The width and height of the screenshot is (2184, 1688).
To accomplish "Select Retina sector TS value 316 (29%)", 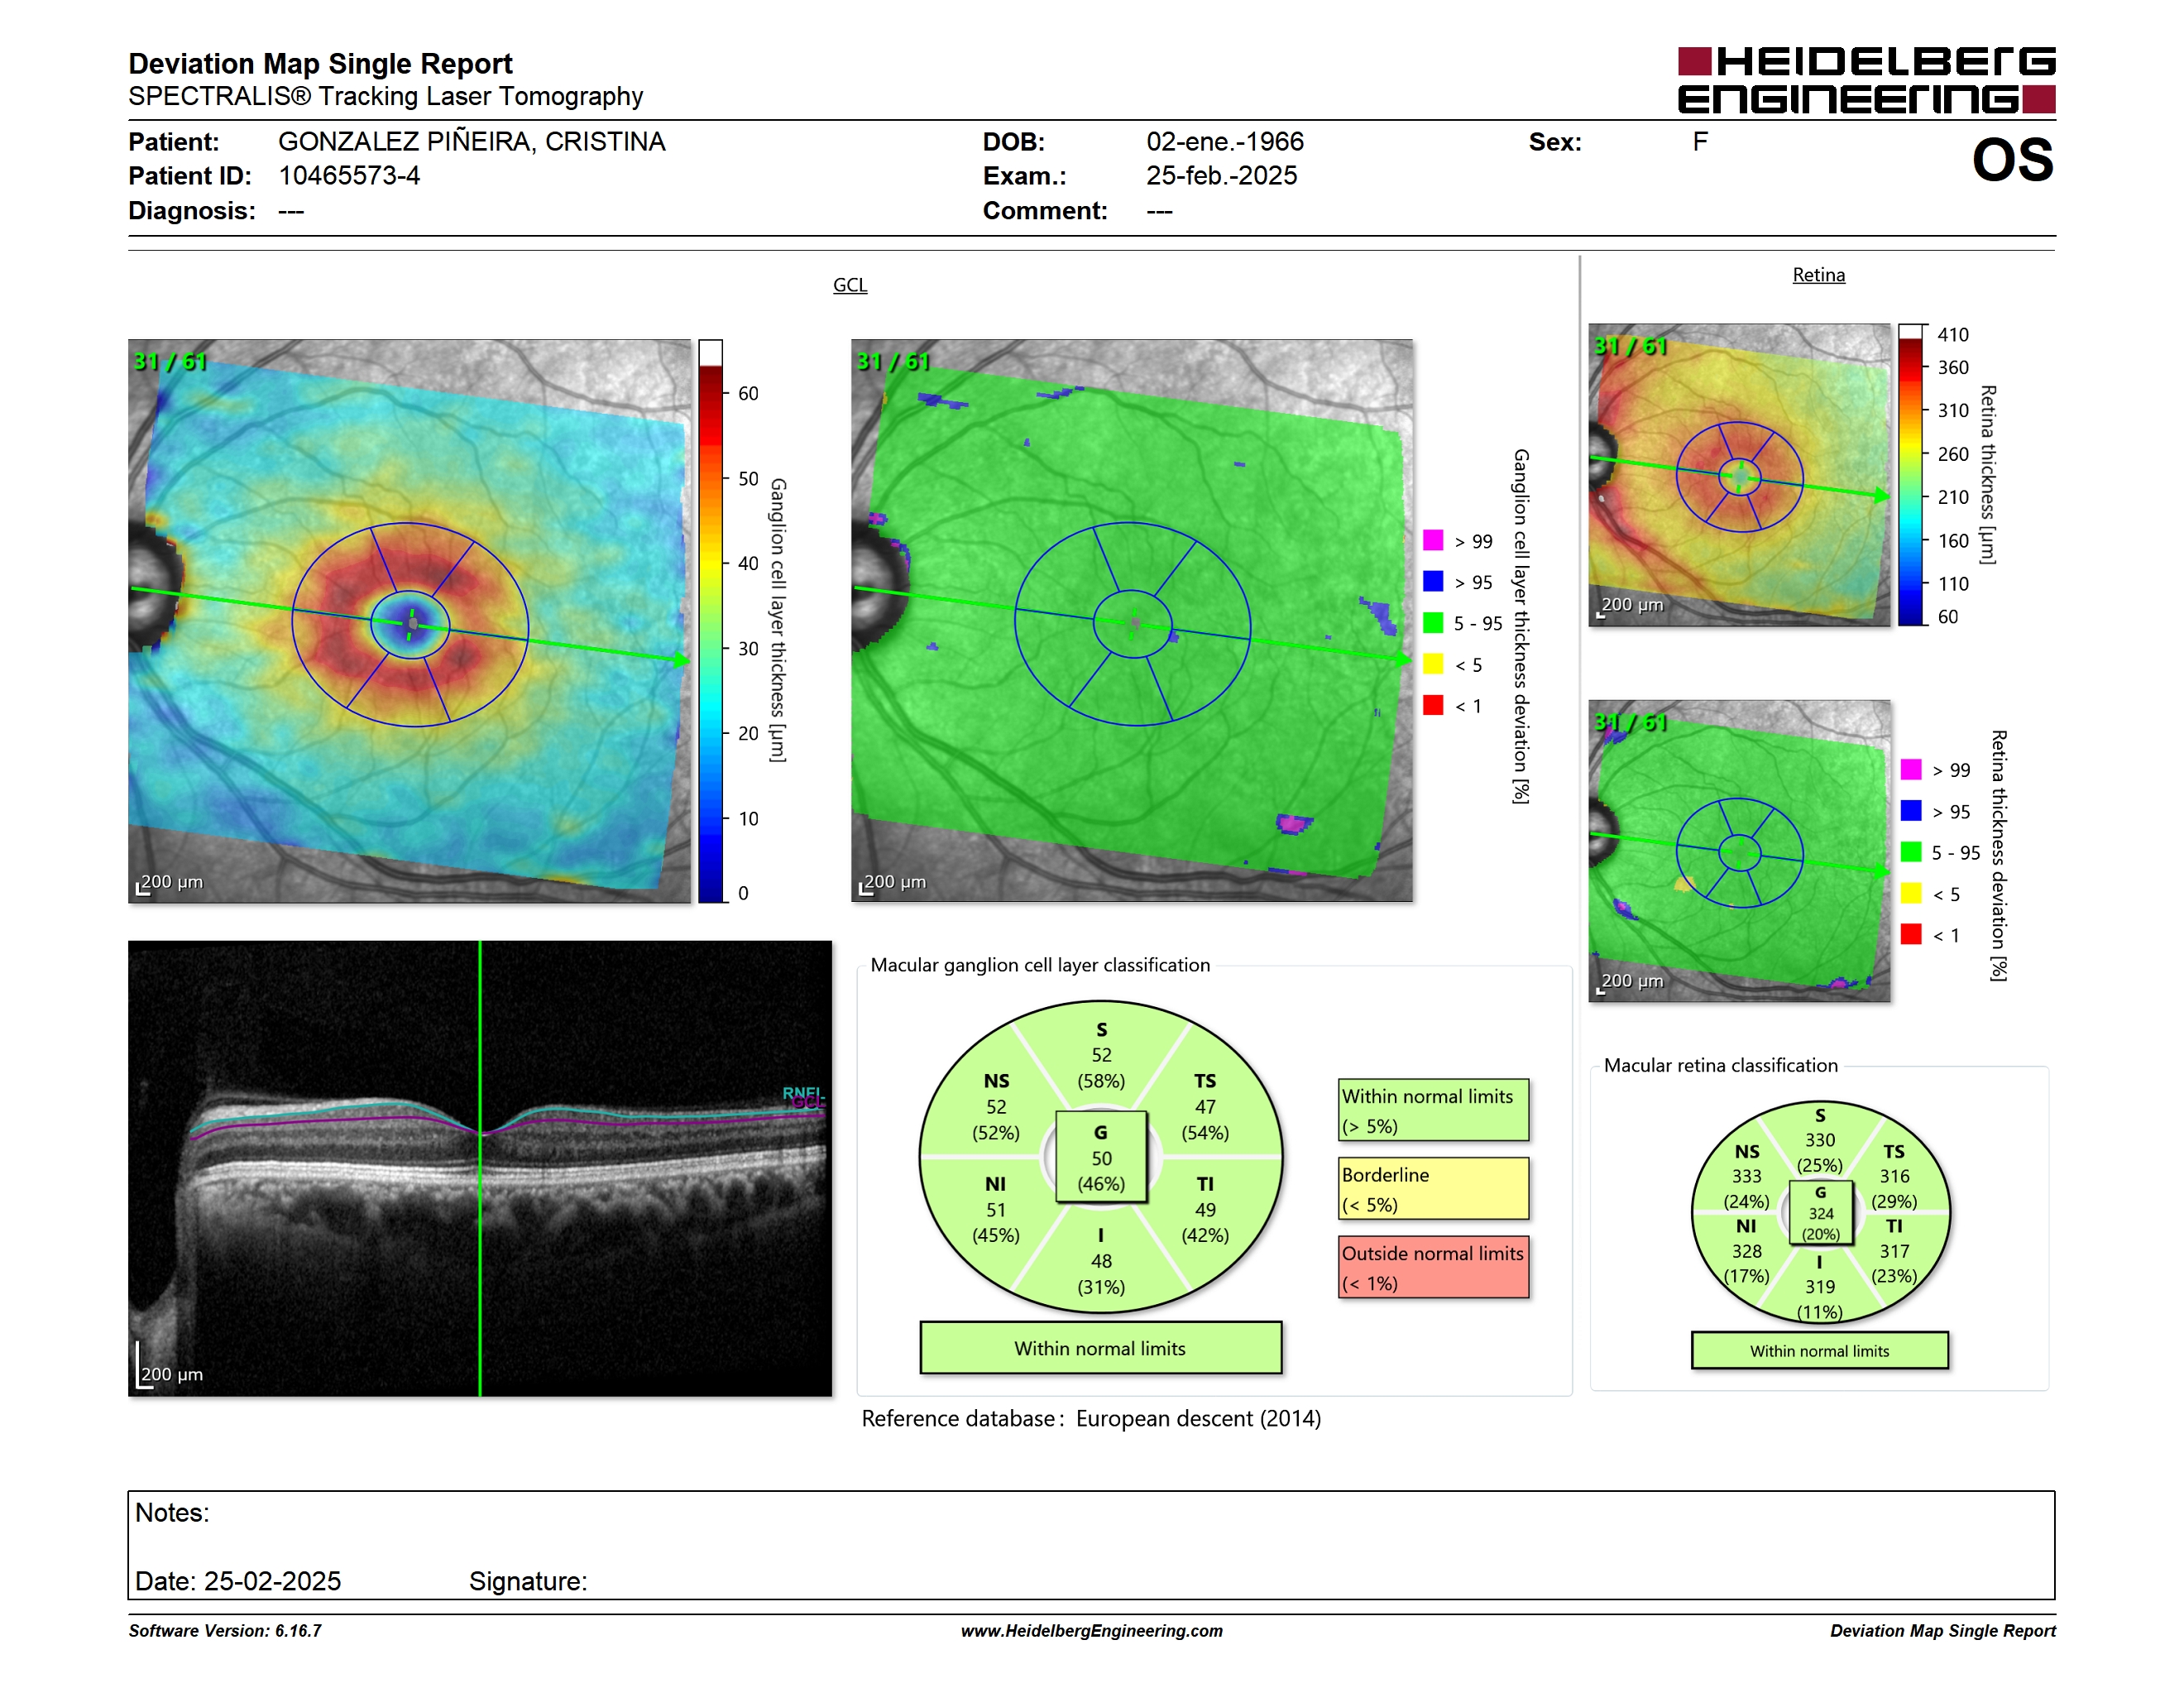I will point(1894,1176).
